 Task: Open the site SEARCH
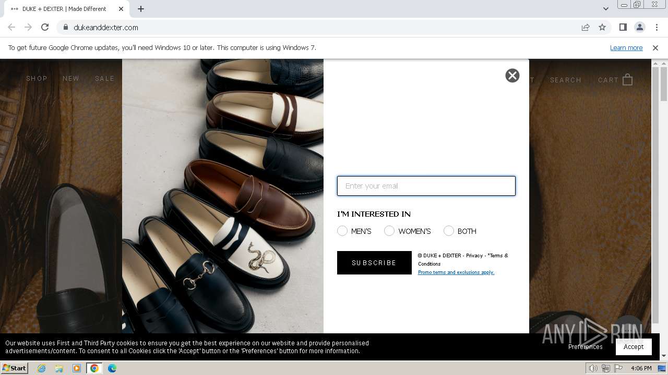[x=566, y=80]
